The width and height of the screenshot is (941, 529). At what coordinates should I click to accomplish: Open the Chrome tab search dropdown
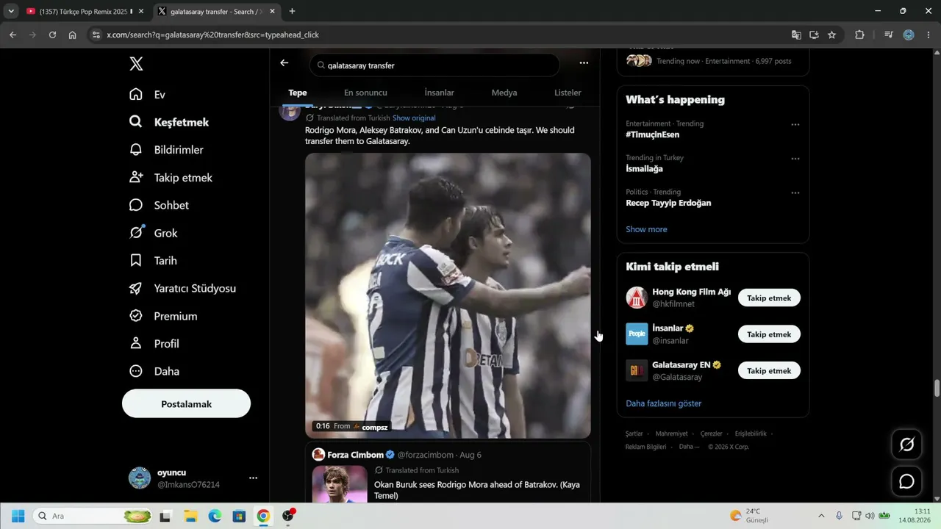(x=11, y=11)
